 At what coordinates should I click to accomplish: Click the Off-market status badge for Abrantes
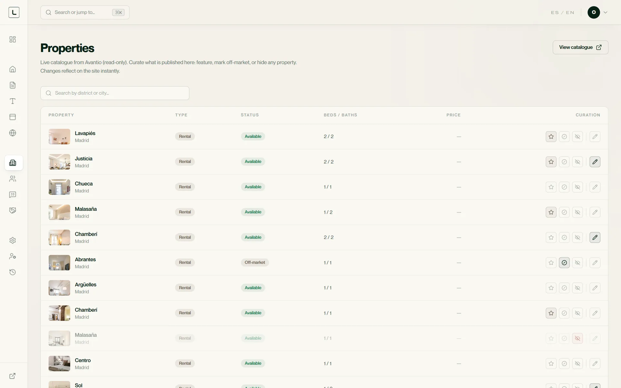pyautogui.click(x=255, y=263)
